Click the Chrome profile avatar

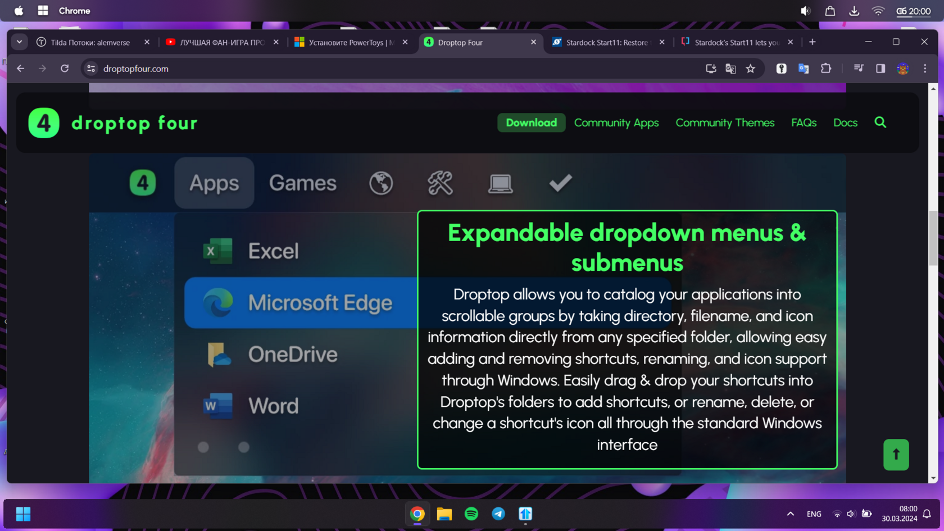click(x=902, y=69)
